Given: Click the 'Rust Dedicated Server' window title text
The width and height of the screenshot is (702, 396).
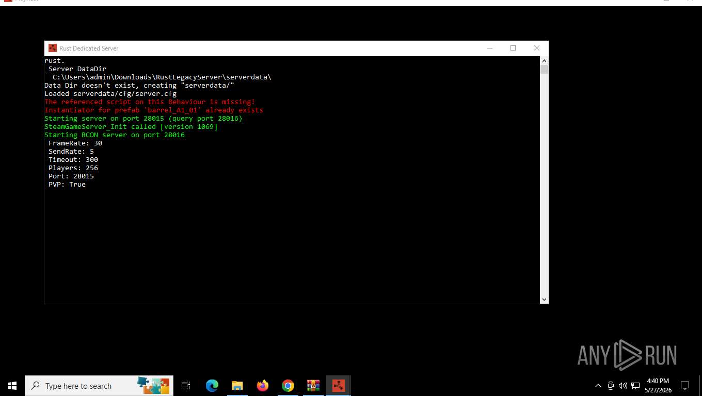Looking at the screenshot, I should [x=89, y=48].
